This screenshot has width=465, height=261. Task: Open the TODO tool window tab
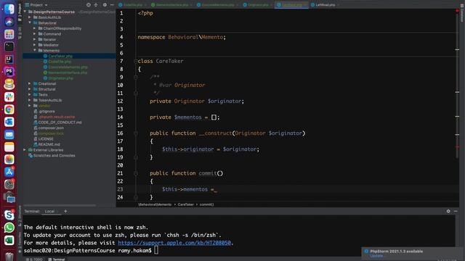35,260
